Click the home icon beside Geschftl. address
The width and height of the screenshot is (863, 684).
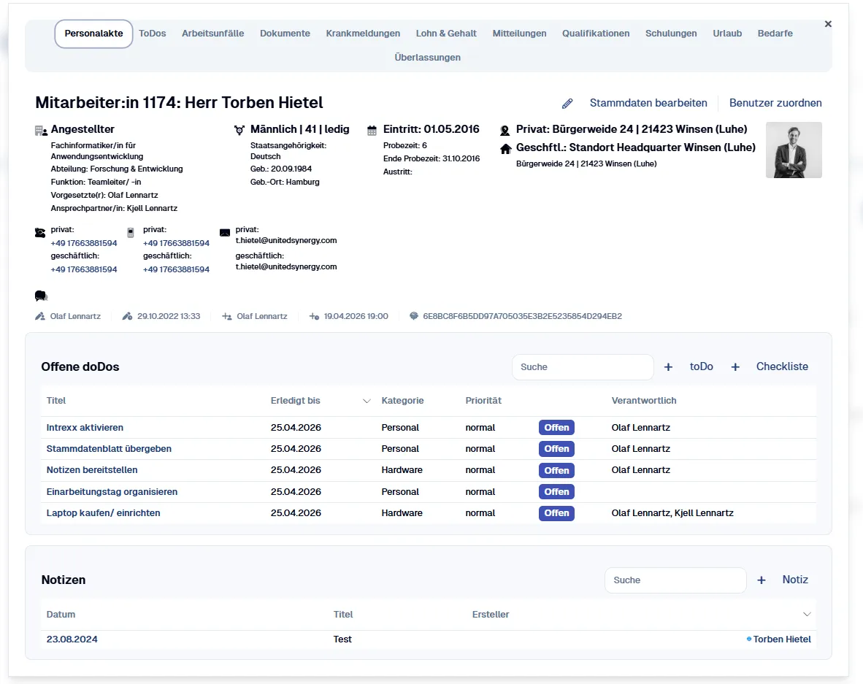tap(505, 148)
